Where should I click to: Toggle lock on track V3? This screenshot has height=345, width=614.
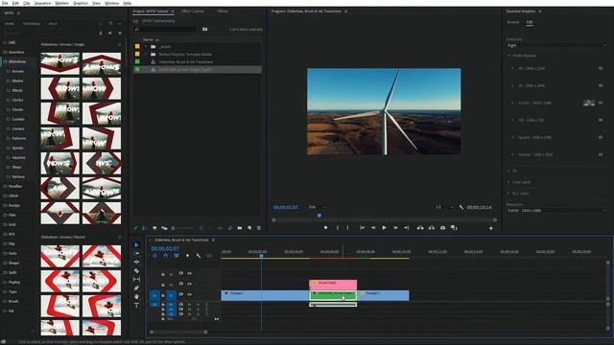(x=163, y=274)
